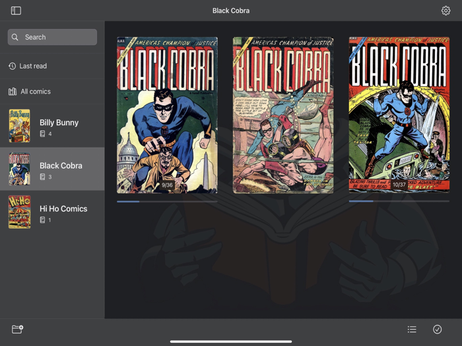Open Last read list

52,66
